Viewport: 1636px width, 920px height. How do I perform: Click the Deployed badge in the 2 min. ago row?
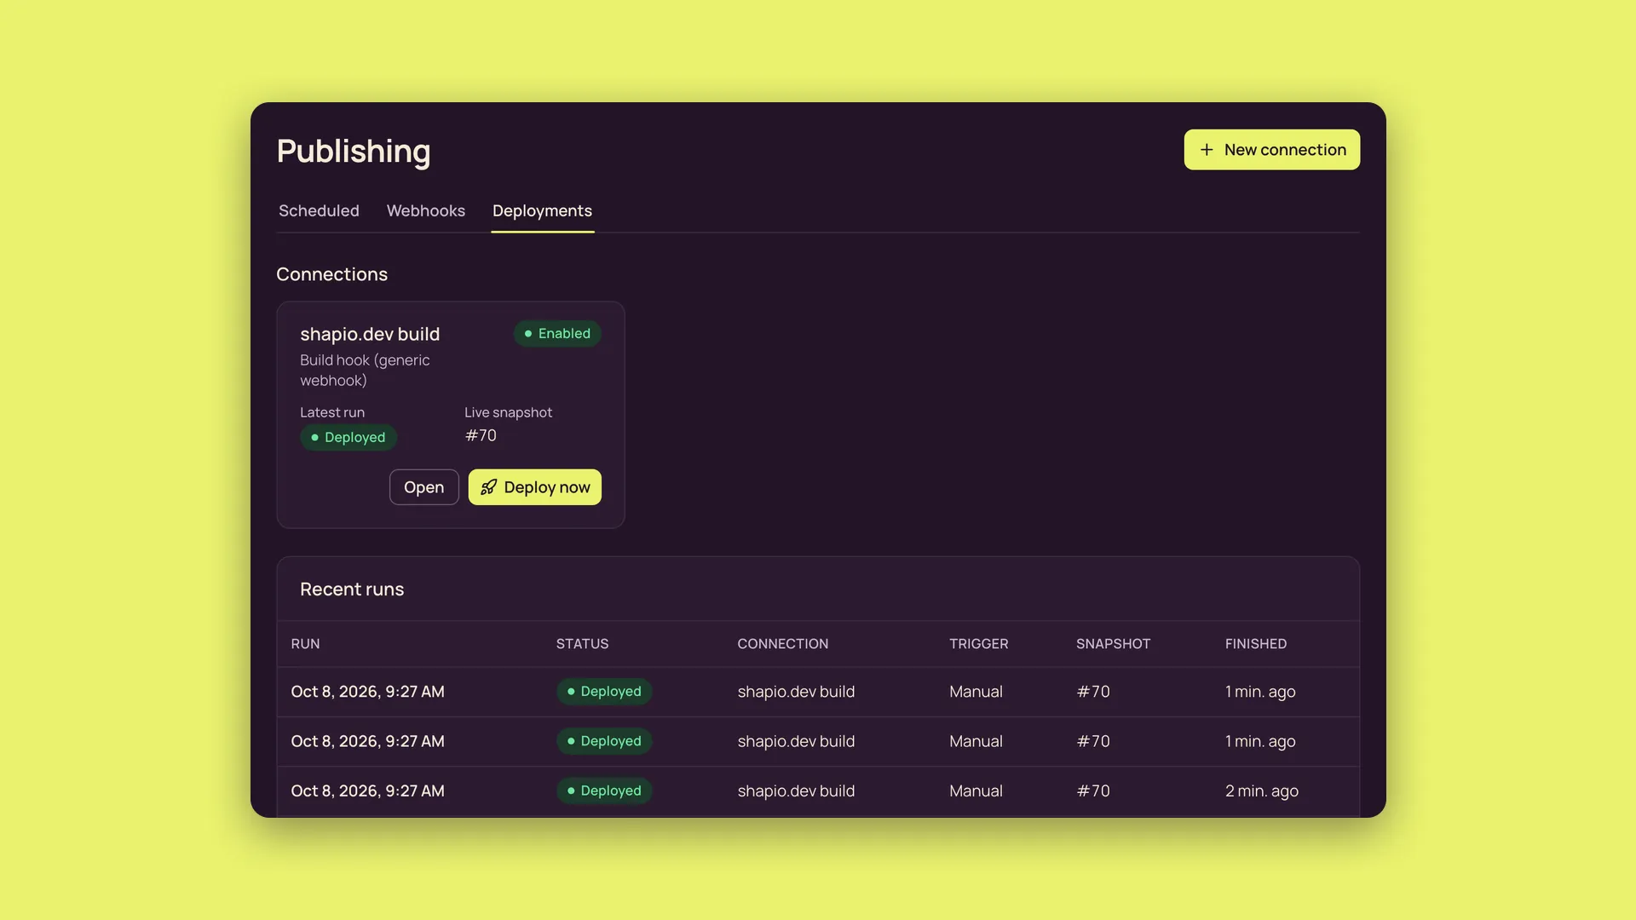click(x=604, y=791)
